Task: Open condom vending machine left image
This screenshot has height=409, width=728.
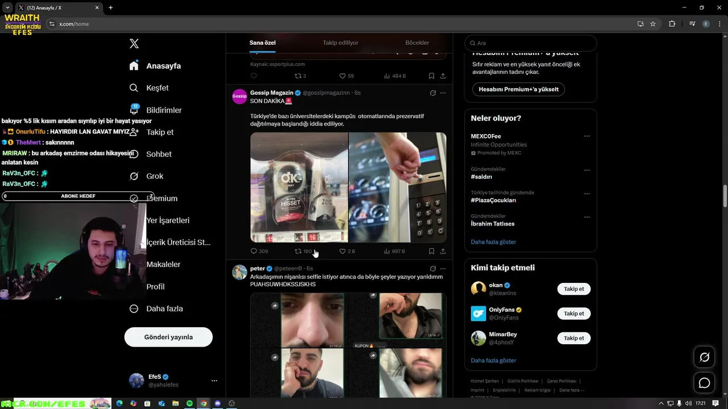Action: 299,187
